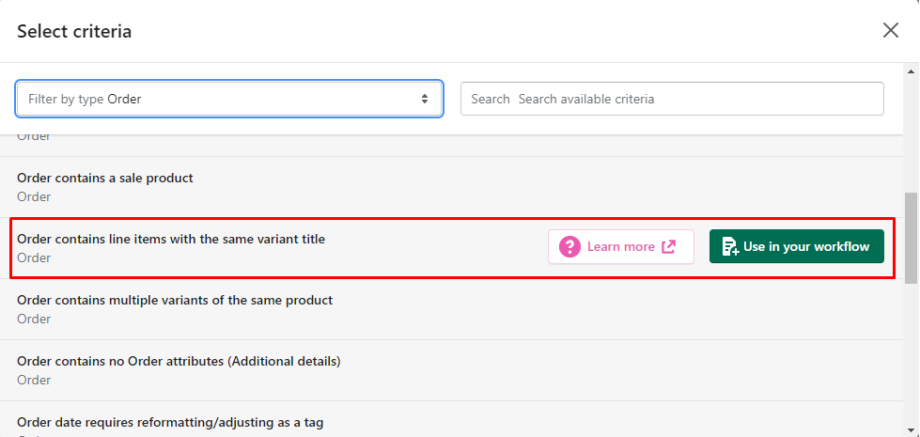Select Order contains multiple variants of same product
Image resolution: width=920 pixels, height=437 pixels.
click(x=451, y=309)
